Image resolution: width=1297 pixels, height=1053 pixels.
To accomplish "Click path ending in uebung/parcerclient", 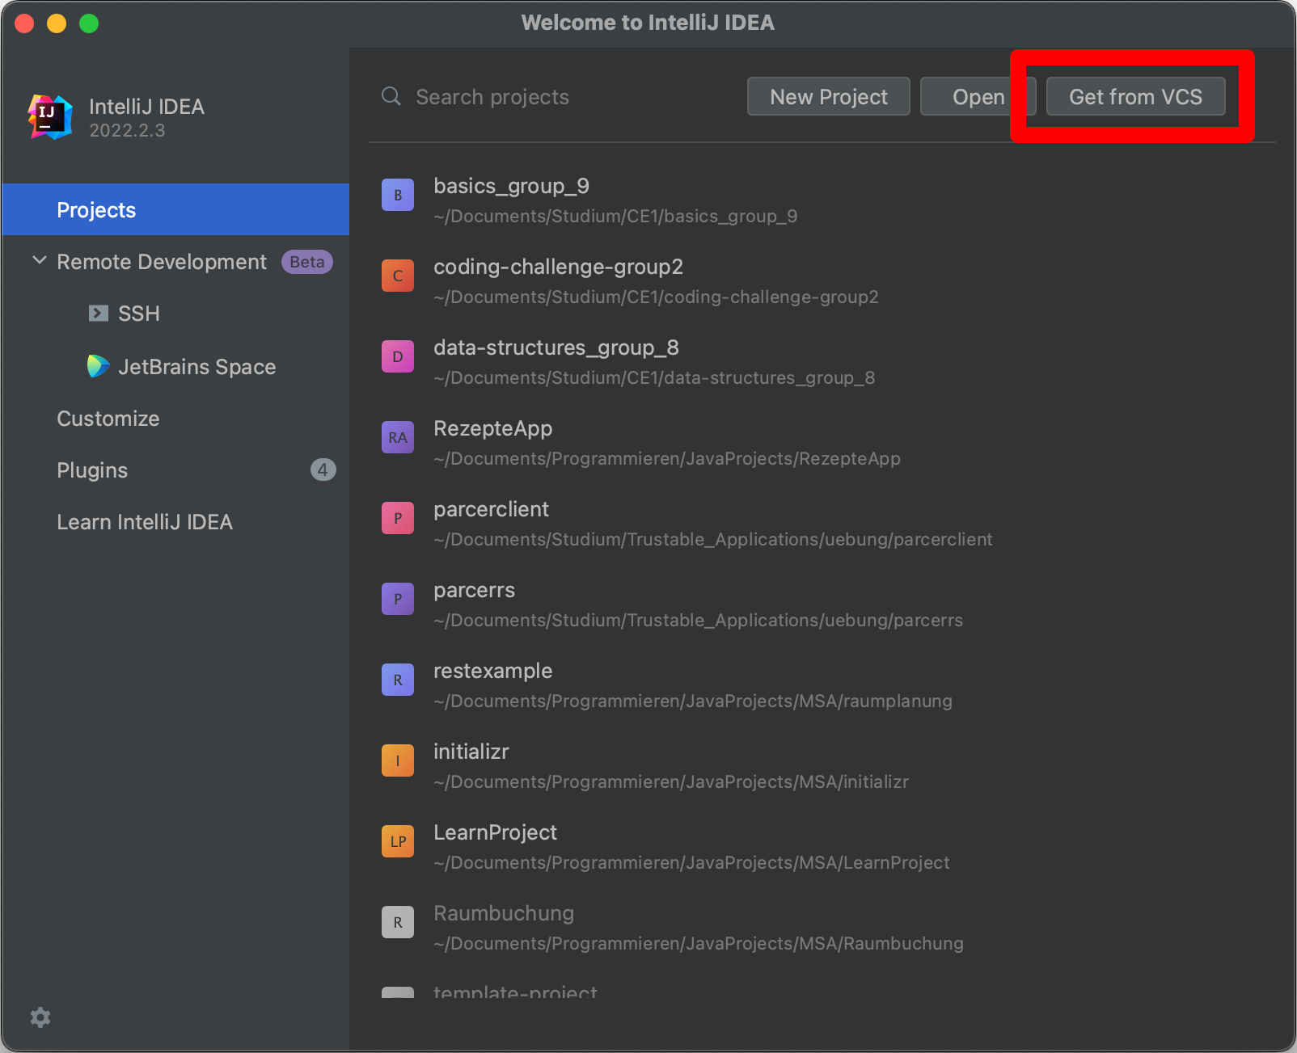I will [713, 540].
